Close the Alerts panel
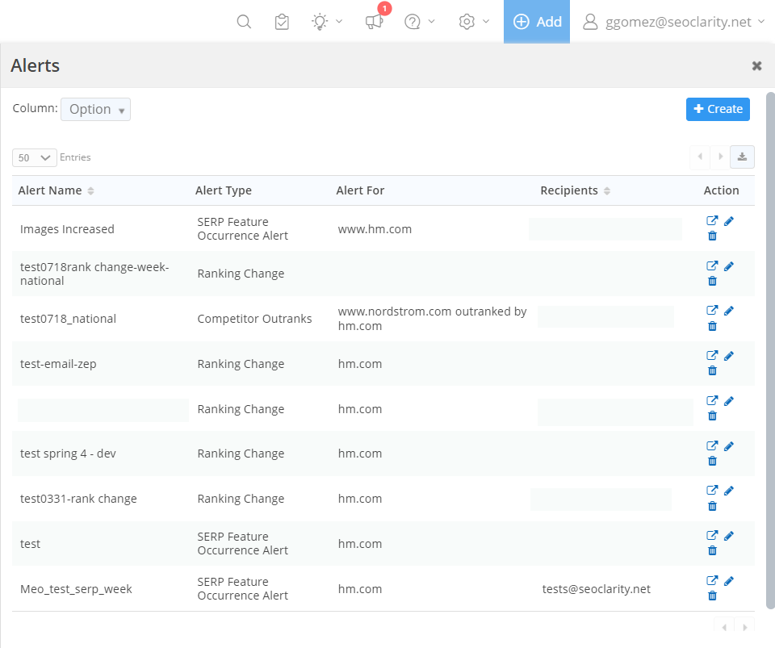 tap(756, 66)
